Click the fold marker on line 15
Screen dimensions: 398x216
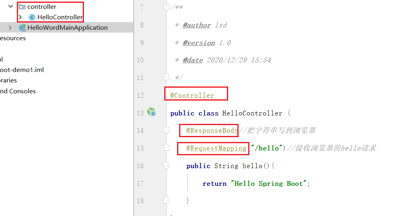tap(166, 147)
